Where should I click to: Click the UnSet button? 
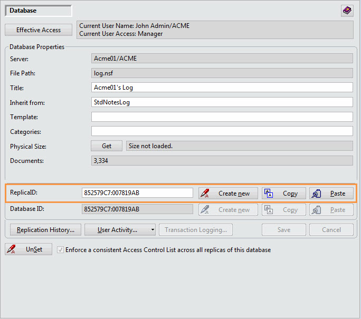tap(28, 249)
